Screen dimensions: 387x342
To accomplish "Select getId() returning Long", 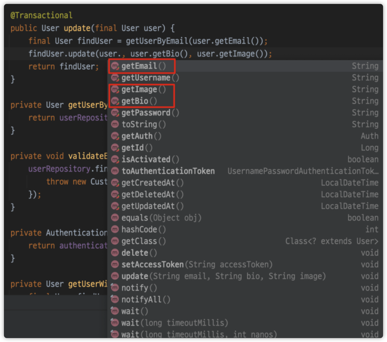I will (x=133, y=148).
